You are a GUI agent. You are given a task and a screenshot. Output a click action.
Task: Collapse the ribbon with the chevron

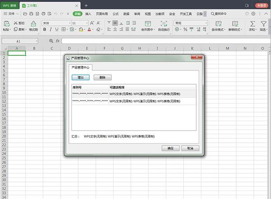pyautogui.click(x=266, y=14)
